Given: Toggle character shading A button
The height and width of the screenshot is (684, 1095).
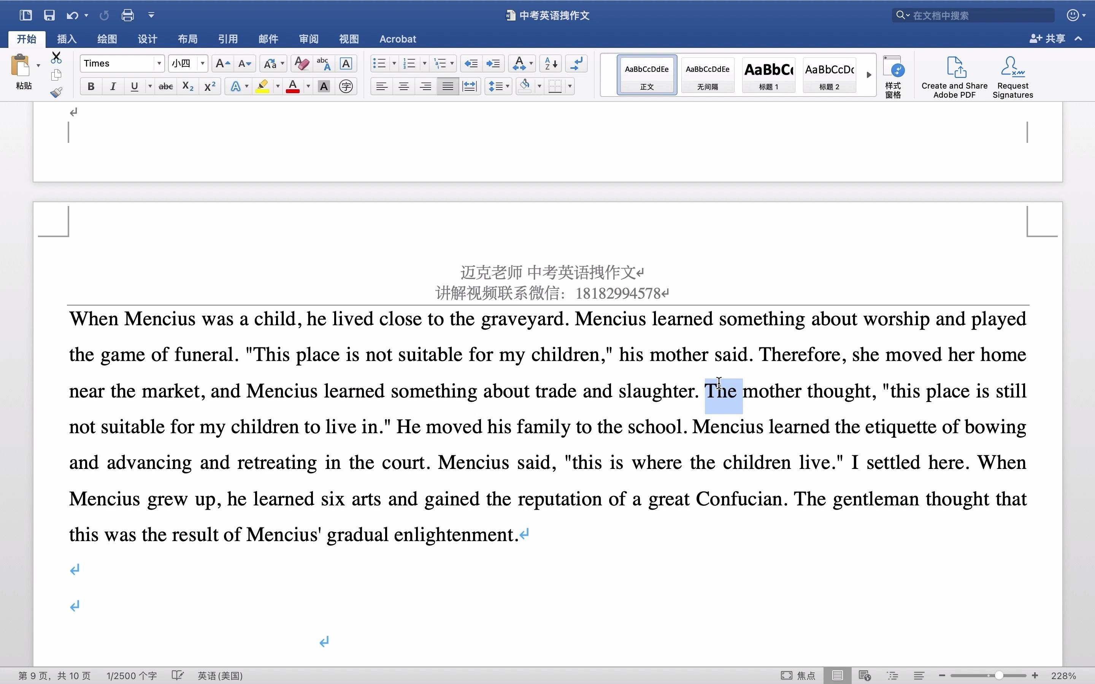Looking at the screenshot, I should (324, 86).
